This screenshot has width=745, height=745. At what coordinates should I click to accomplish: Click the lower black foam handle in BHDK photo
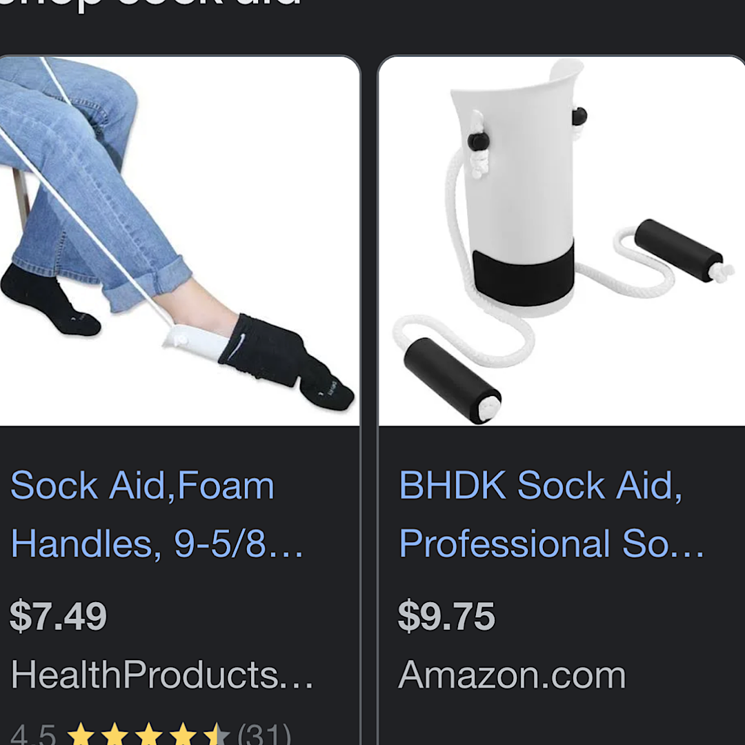452,380
